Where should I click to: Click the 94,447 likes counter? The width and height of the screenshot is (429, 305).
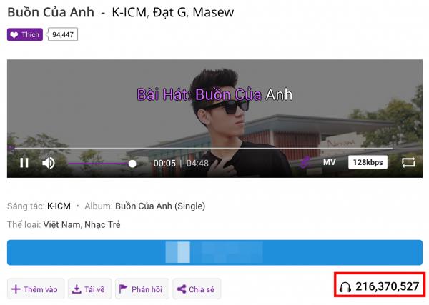pyautogui.click(x=63, y=34)
